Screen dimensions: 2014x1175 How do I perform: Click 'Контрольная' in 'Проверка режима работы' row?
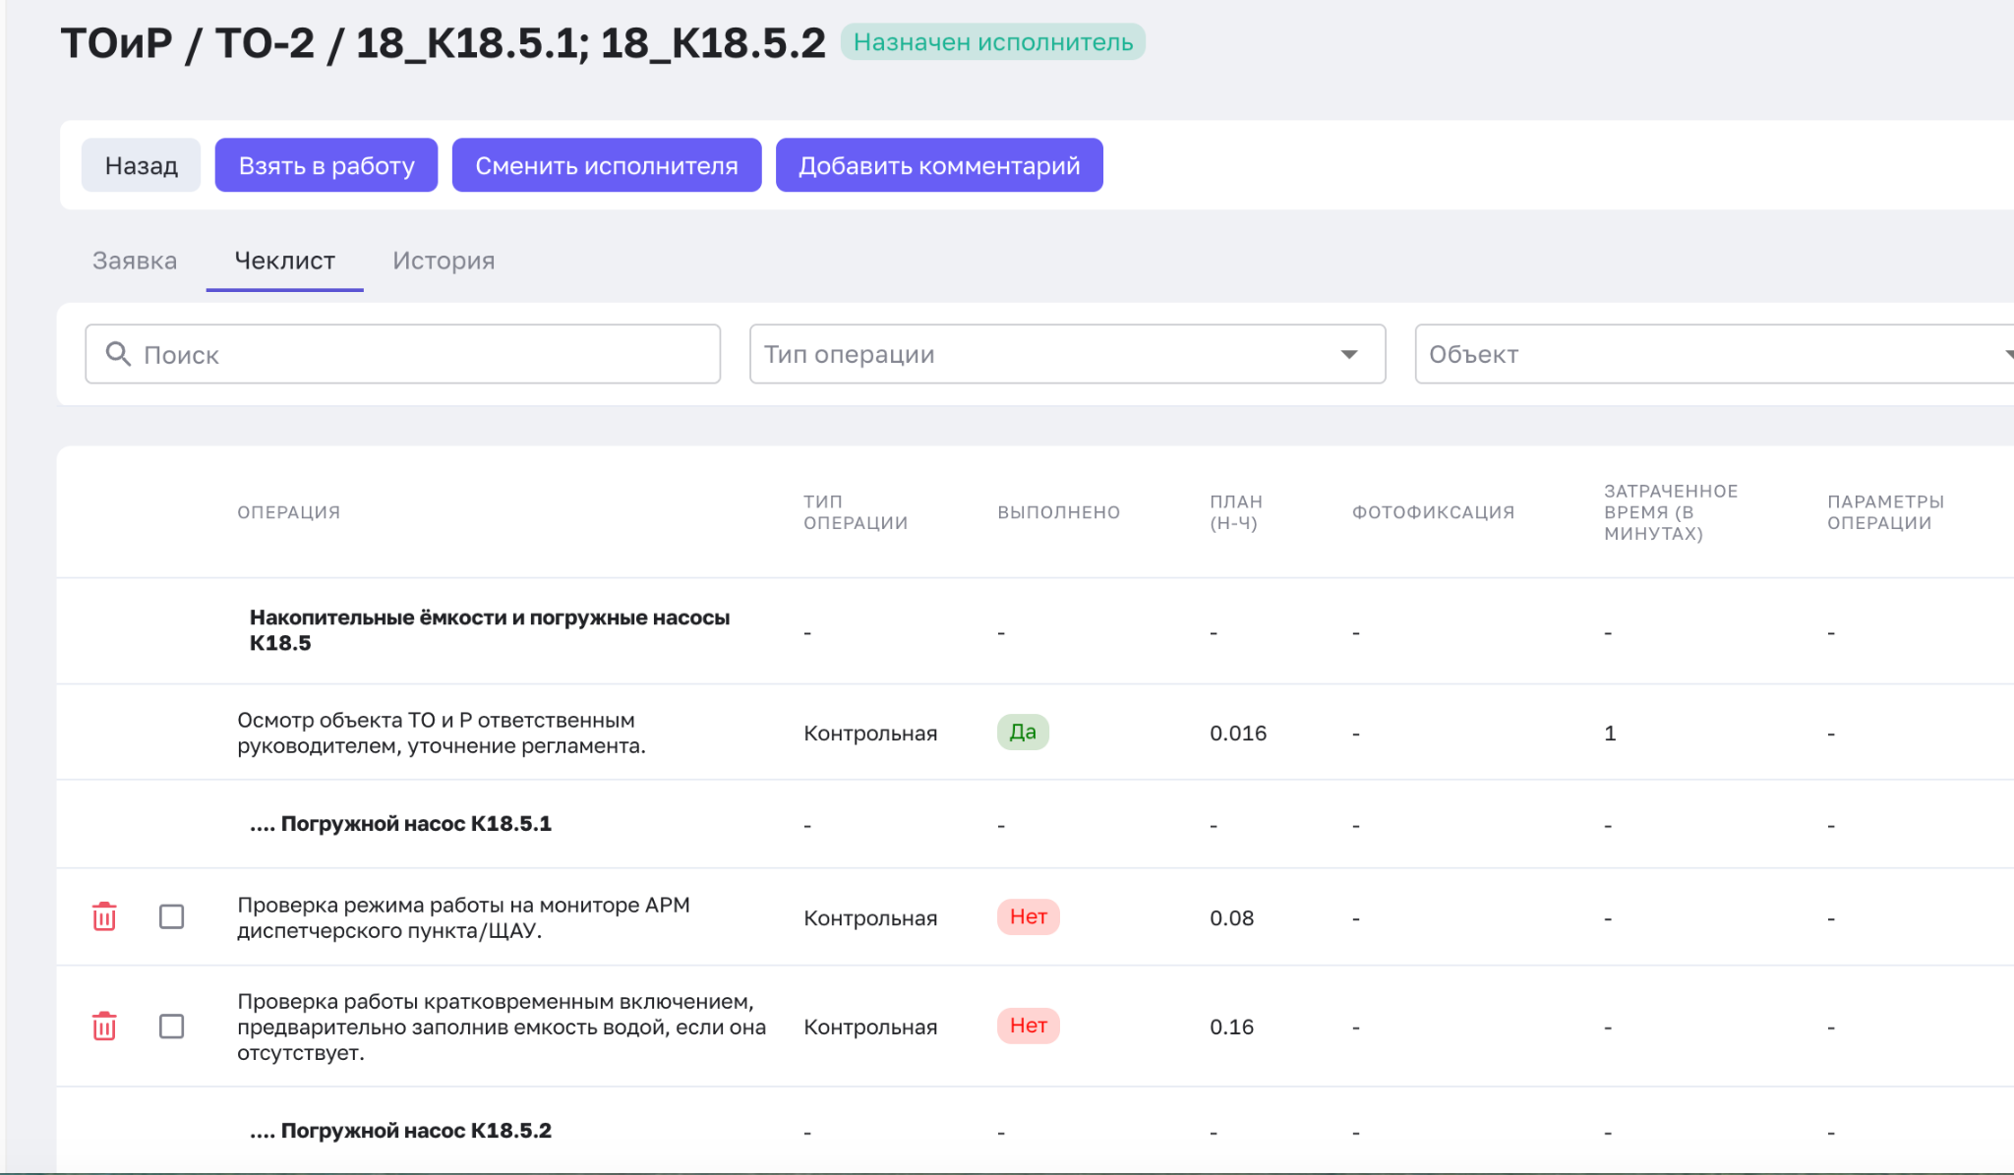(870, 918)
